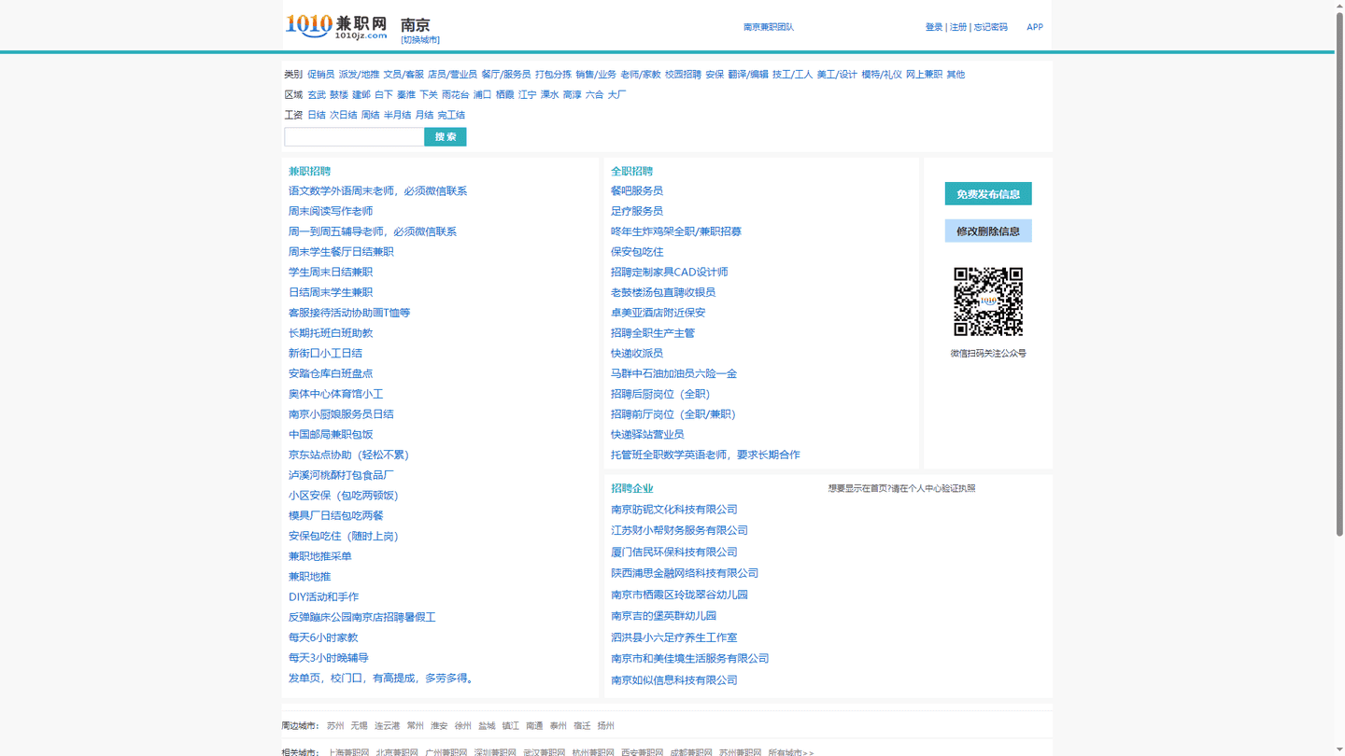Open the 兼职招聘 section heading
The height and width of the screenshot is (756, 1345).
(309, 172)
